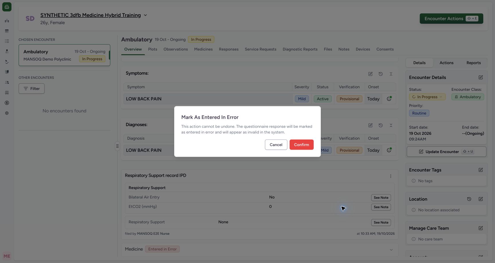Edit Encounter Details icon
This screenshot has width=495, height=263.
tap(481, 77)
